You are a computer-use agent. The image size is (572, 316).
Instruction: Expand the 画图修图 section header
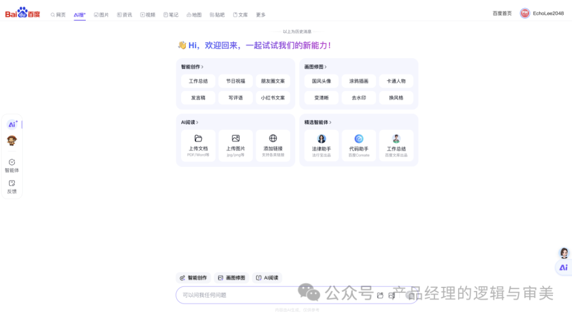316,67
